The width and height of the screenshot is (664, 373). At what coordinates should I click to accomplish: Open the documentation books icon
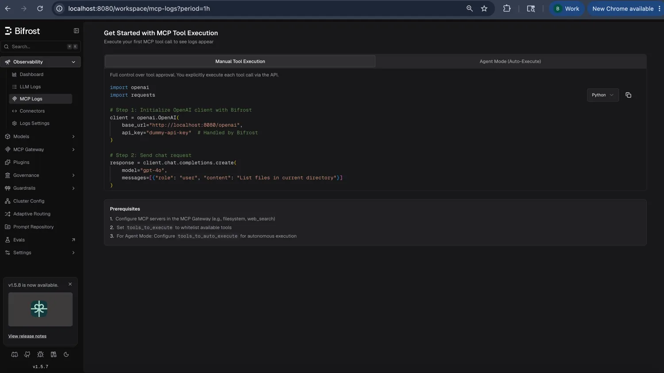[54, 354]
